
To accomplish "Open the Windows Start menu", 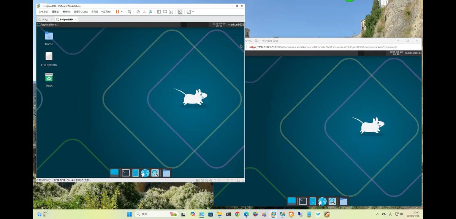I will coord(129,214).
